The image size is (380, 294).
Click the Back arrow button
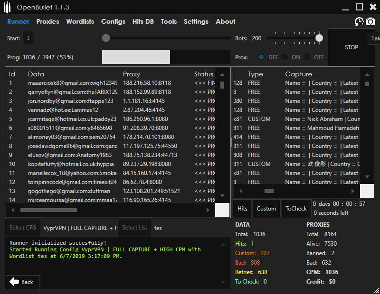click(x=22, y=282)
